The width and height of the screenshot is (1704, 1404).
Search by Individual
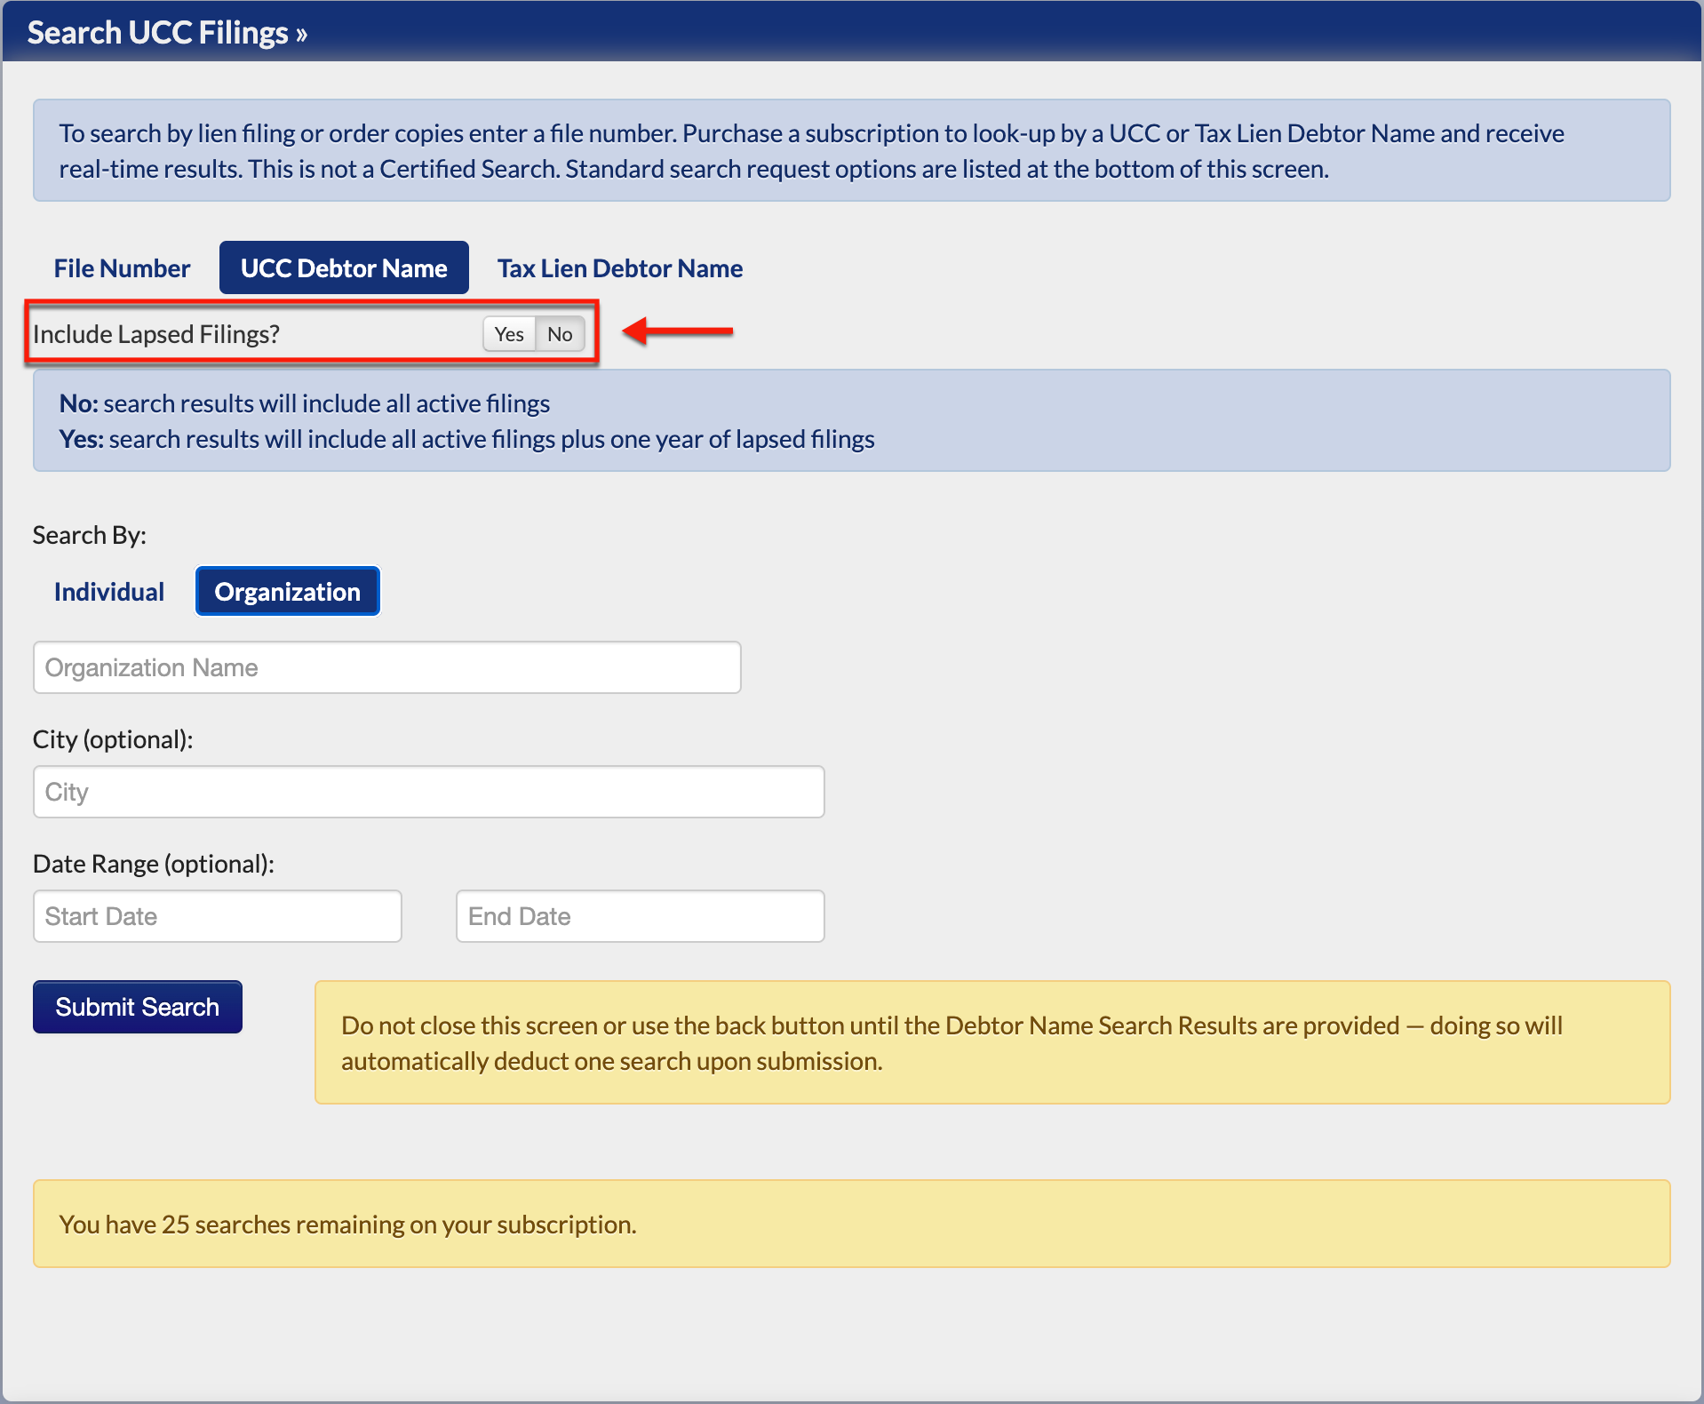pyautogui.click(x=109, y=592)
